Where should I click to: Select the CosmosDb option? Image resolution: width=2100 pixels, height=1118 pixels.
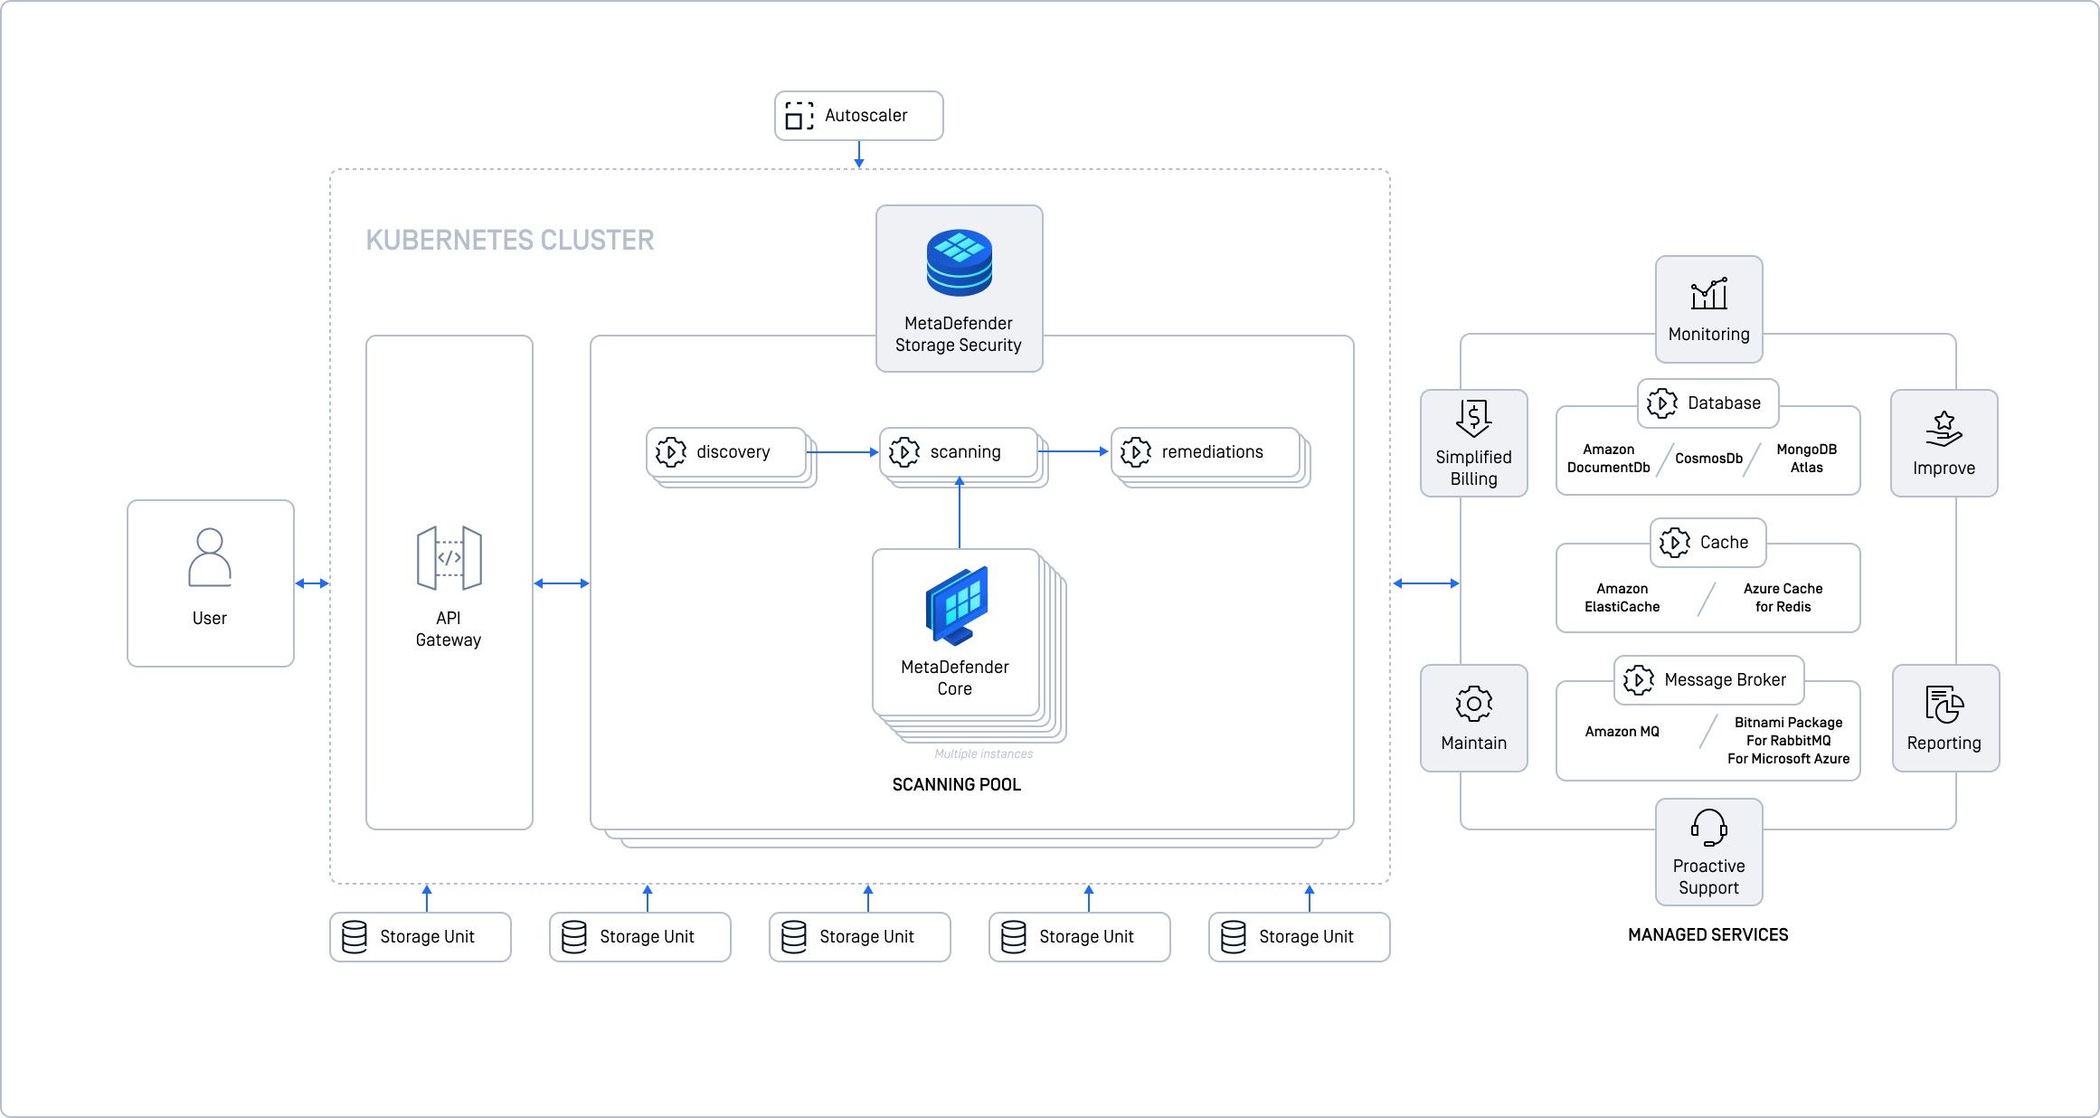[x=1709, y=459]
